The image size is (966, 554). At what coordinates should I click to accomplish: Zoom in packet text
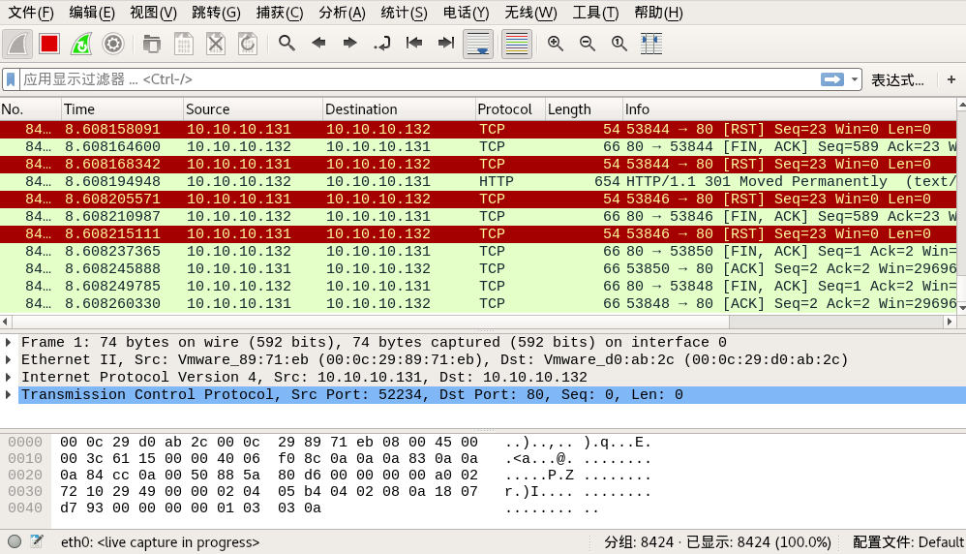(x=556, y=44)
